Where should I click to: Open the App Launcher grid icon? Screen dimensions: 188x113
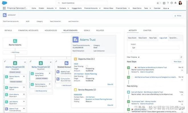[4, 8]
